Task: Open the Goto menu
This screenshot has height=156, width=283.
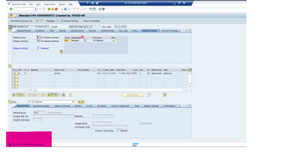Action: coord(38,4)
